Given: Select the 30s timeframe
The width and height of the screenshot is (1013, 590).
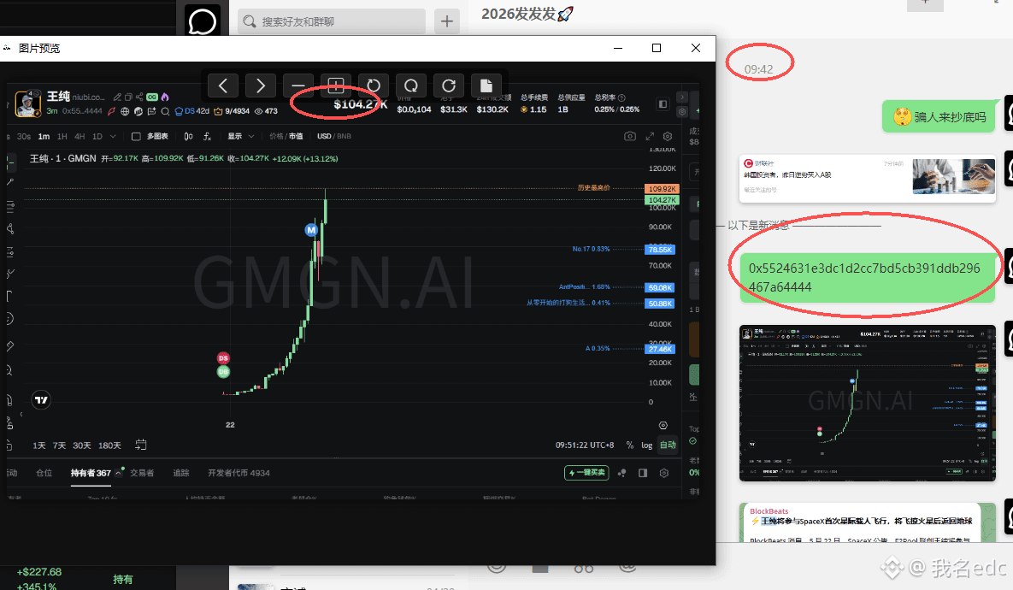Looking at the screenshot, I should point(24,136).
